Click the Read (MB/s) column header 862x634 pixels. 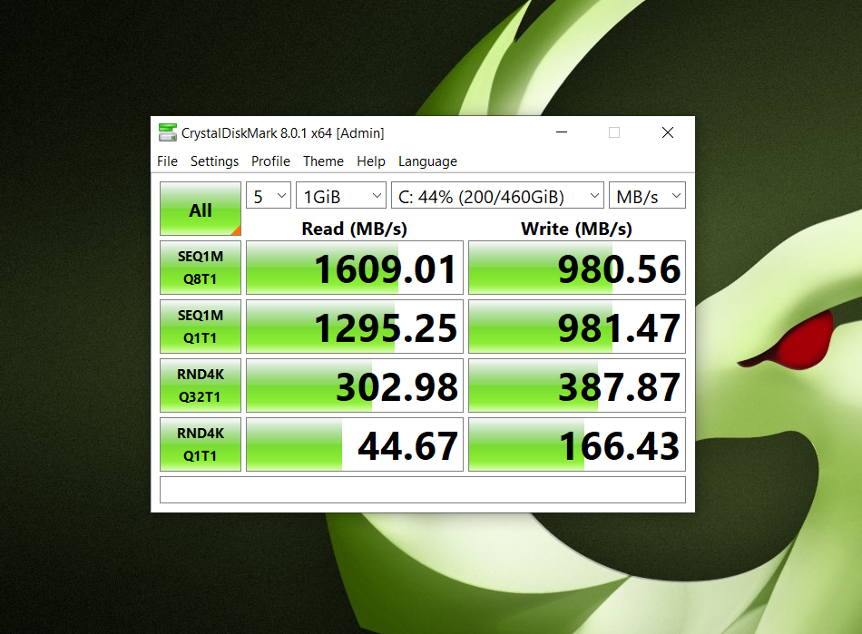355,229
